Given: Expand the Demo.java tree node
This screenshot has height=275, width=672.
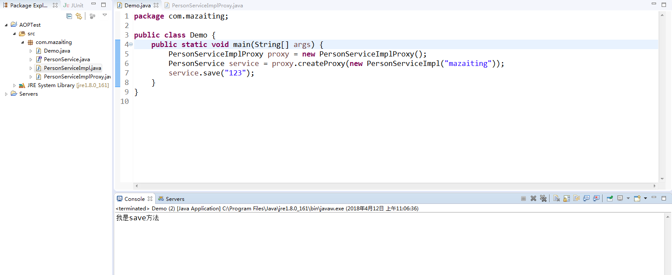Looking at the screenshot, I should click(x=31, y=51).
